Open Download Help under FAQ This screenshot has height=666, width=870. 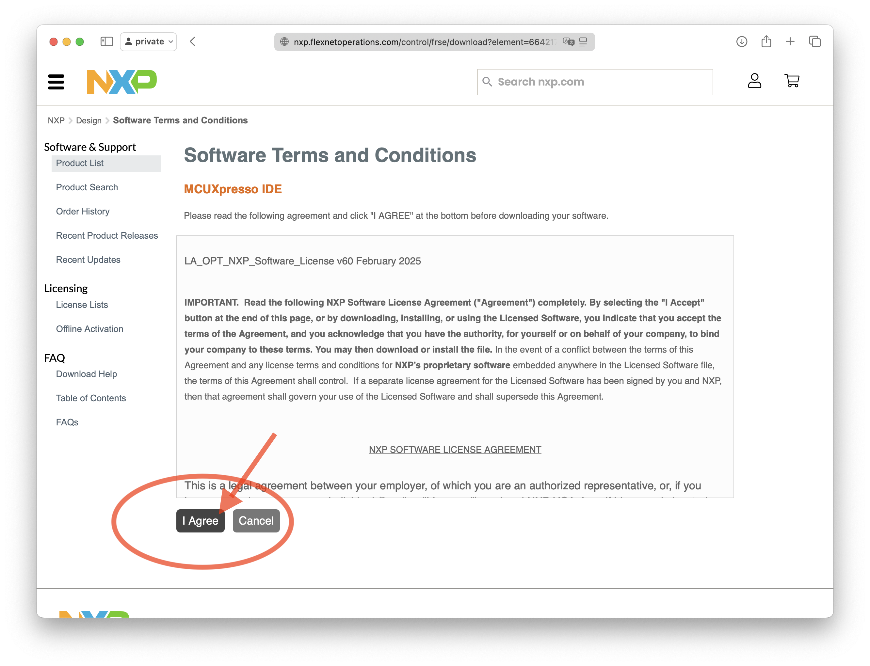point(87,374)
